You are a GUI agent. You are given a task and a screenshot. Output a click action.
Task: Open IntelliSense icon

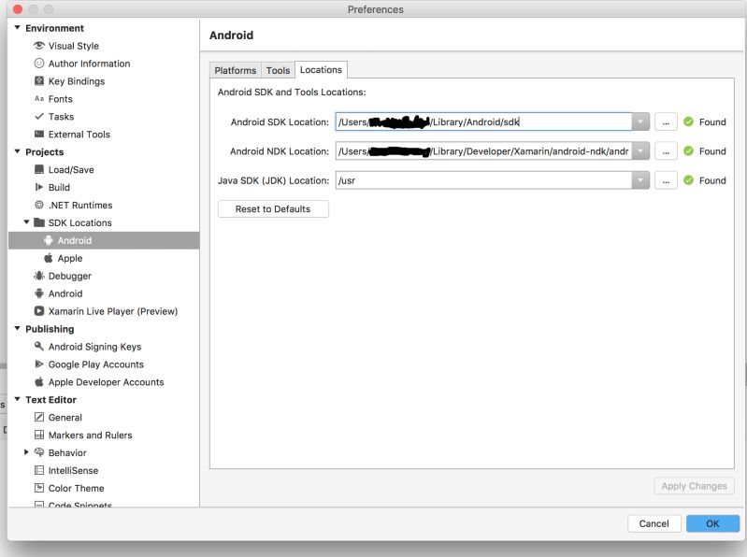point(39,470)
